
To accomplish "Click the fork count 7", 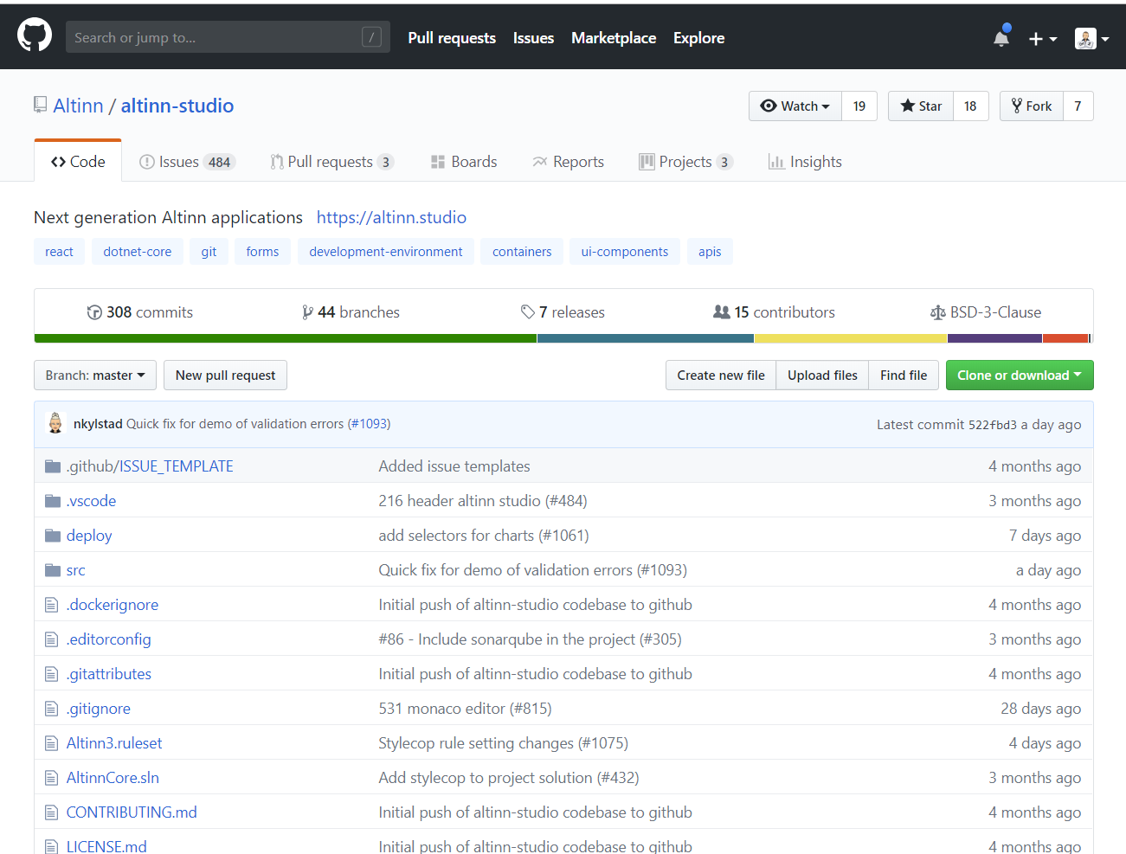I will coord(1078,106).
